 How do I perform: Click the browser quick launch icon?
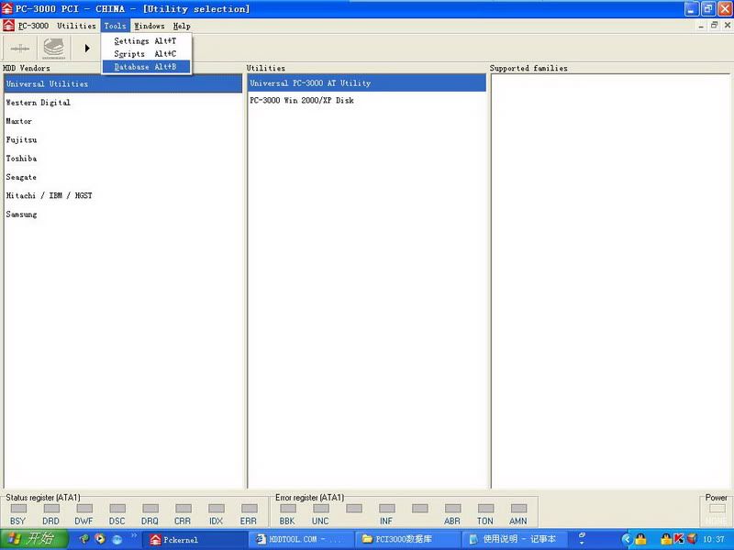[117, 540]
